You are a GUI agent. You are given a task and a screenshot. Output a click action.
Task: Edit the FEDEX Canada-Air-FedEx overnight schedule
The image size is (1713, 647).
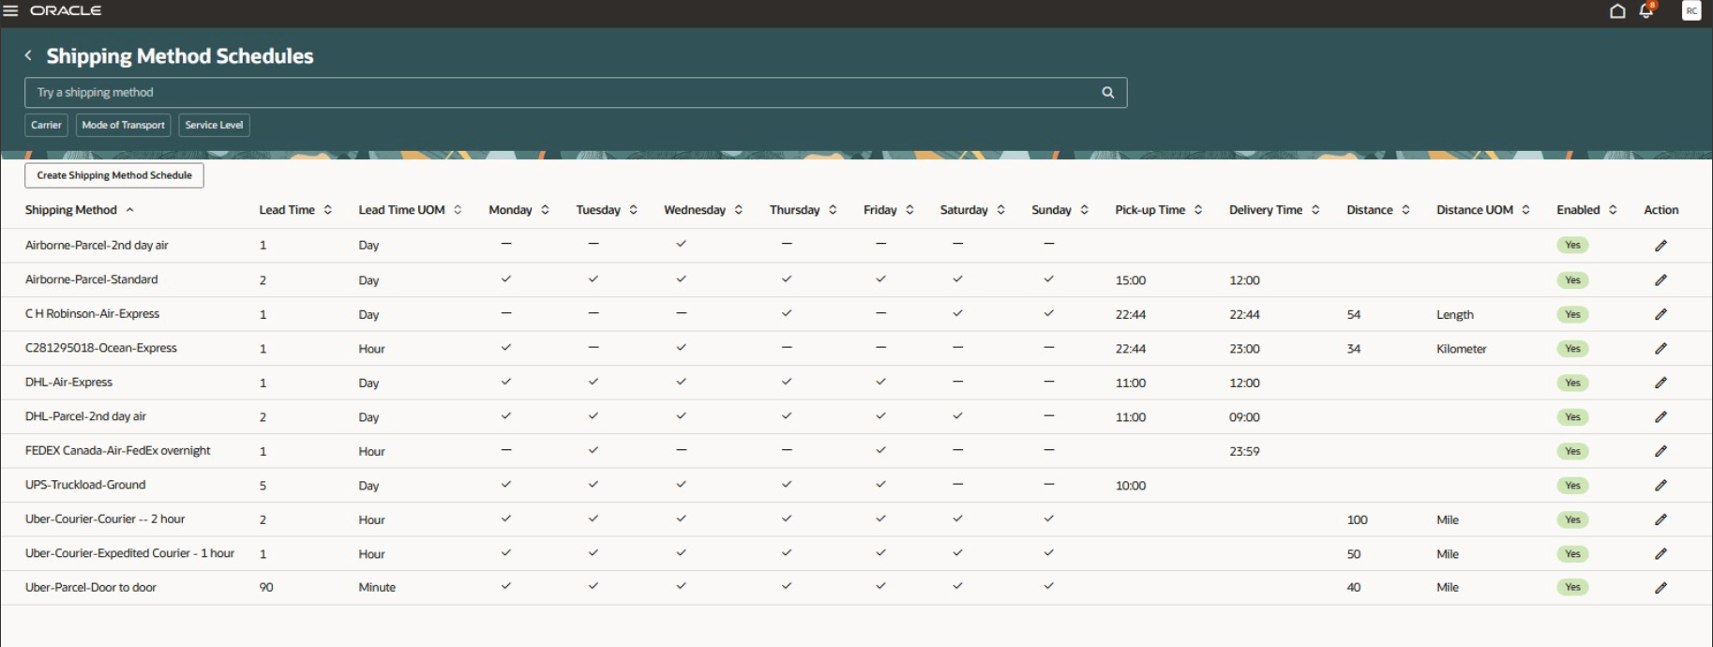1660,451
